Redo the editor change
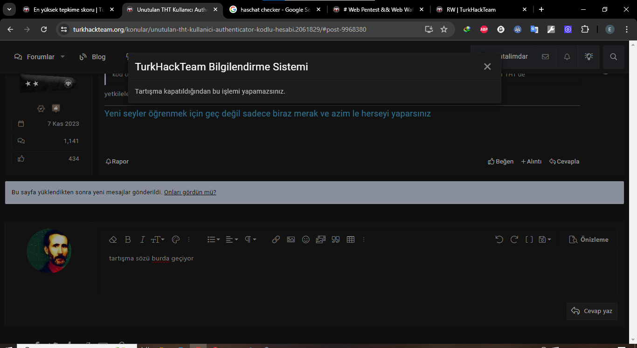The width and height of the screenshot is (637, 348). point(514,239)
